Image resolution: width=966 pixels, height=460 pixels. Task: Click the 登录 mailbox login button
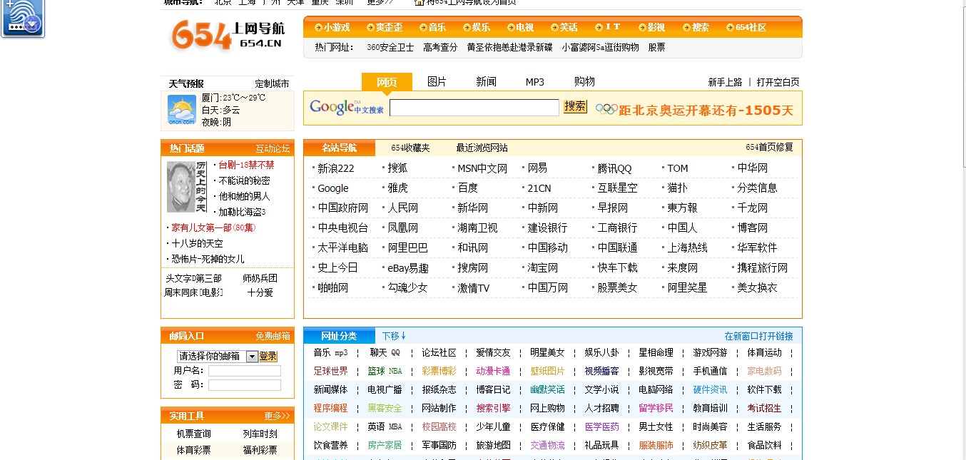(268, 356)
